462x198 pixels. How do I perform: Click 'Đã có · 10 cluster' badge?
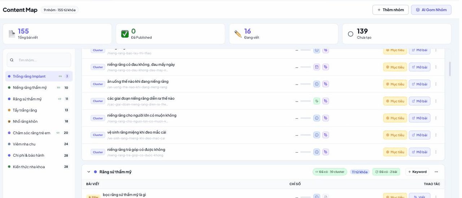tap(330, 172)
